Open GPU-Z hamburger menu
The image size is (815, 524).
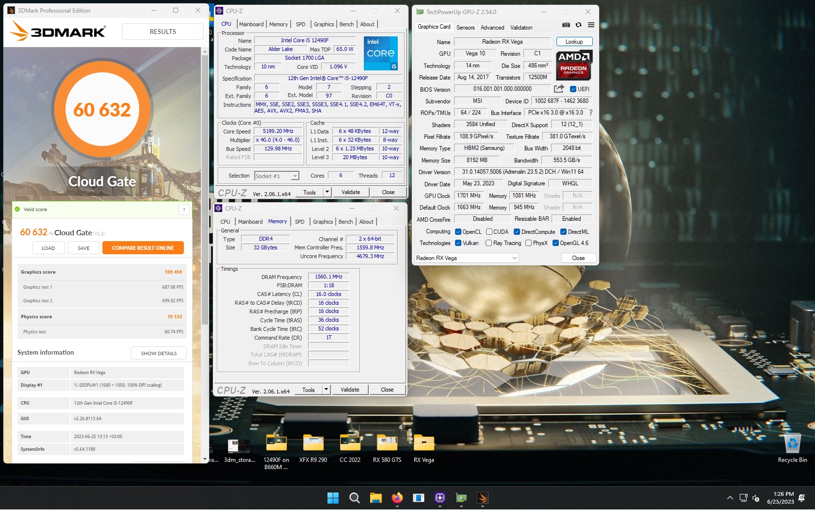pos(591,25)
